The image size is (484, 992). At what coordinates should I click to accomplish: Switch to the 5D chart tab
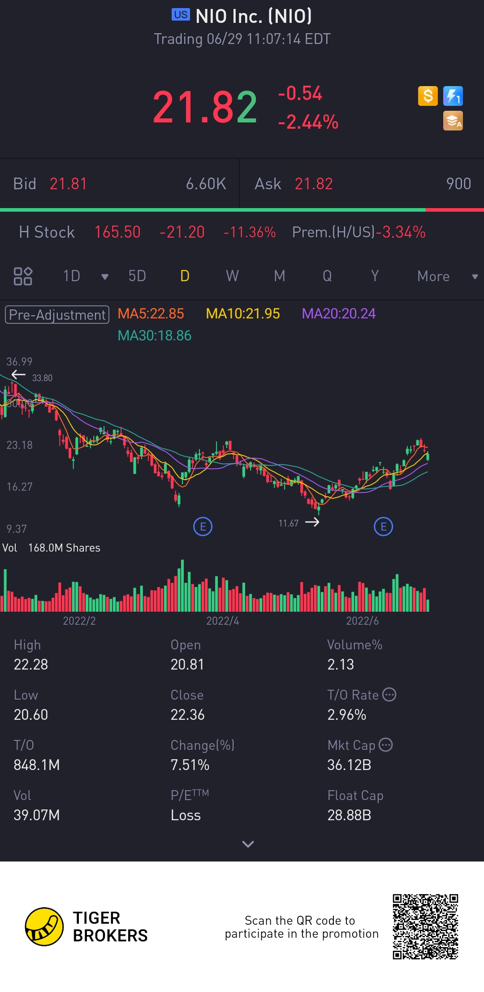pos(137,276)
